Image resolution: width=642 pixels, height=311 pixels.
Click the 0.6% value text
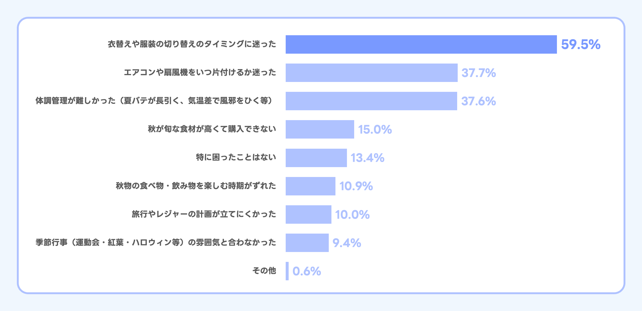pos(307,271)
